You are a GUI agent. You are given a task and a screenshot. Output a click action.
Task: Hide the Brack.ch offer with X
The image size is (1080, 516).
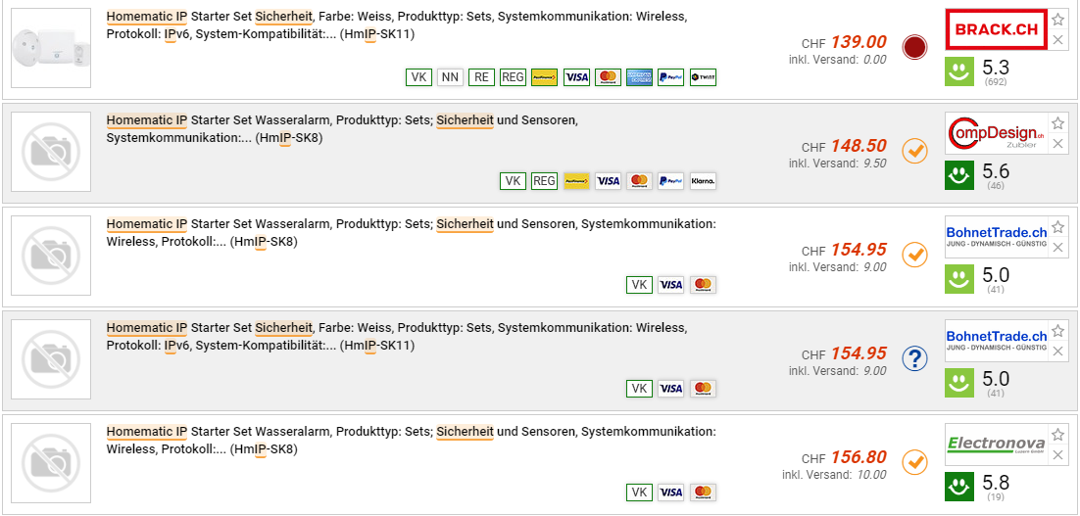1057,40
